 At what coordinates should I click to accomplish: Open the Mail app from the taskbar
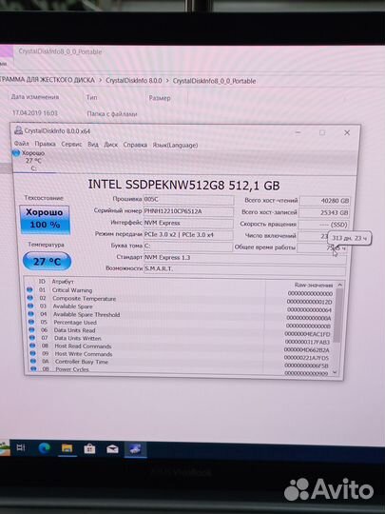point(112,449)
